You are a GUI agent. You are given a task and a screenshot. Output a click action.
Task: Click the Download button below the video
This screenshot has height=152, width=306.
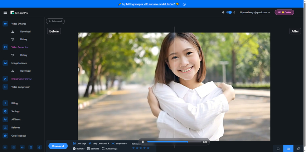(x=58, y=146)
